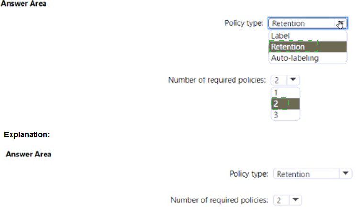Image resolution: width=357 pixels, height=221 pixels.
Task: Choose the highlighted Retention option in the list
Action: [x=288, y=47]
